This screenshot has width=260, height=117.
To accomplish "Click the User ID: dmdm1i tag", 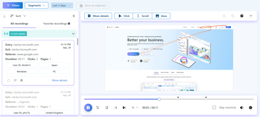I will [x=22, y=65].
